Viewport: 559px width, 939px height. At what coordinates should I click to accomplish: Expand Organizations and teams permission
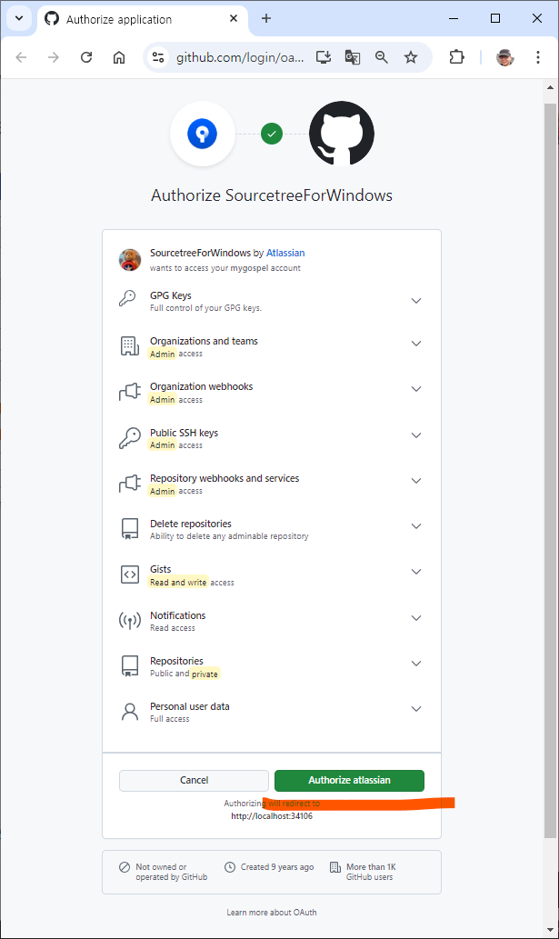click(416, 344)
